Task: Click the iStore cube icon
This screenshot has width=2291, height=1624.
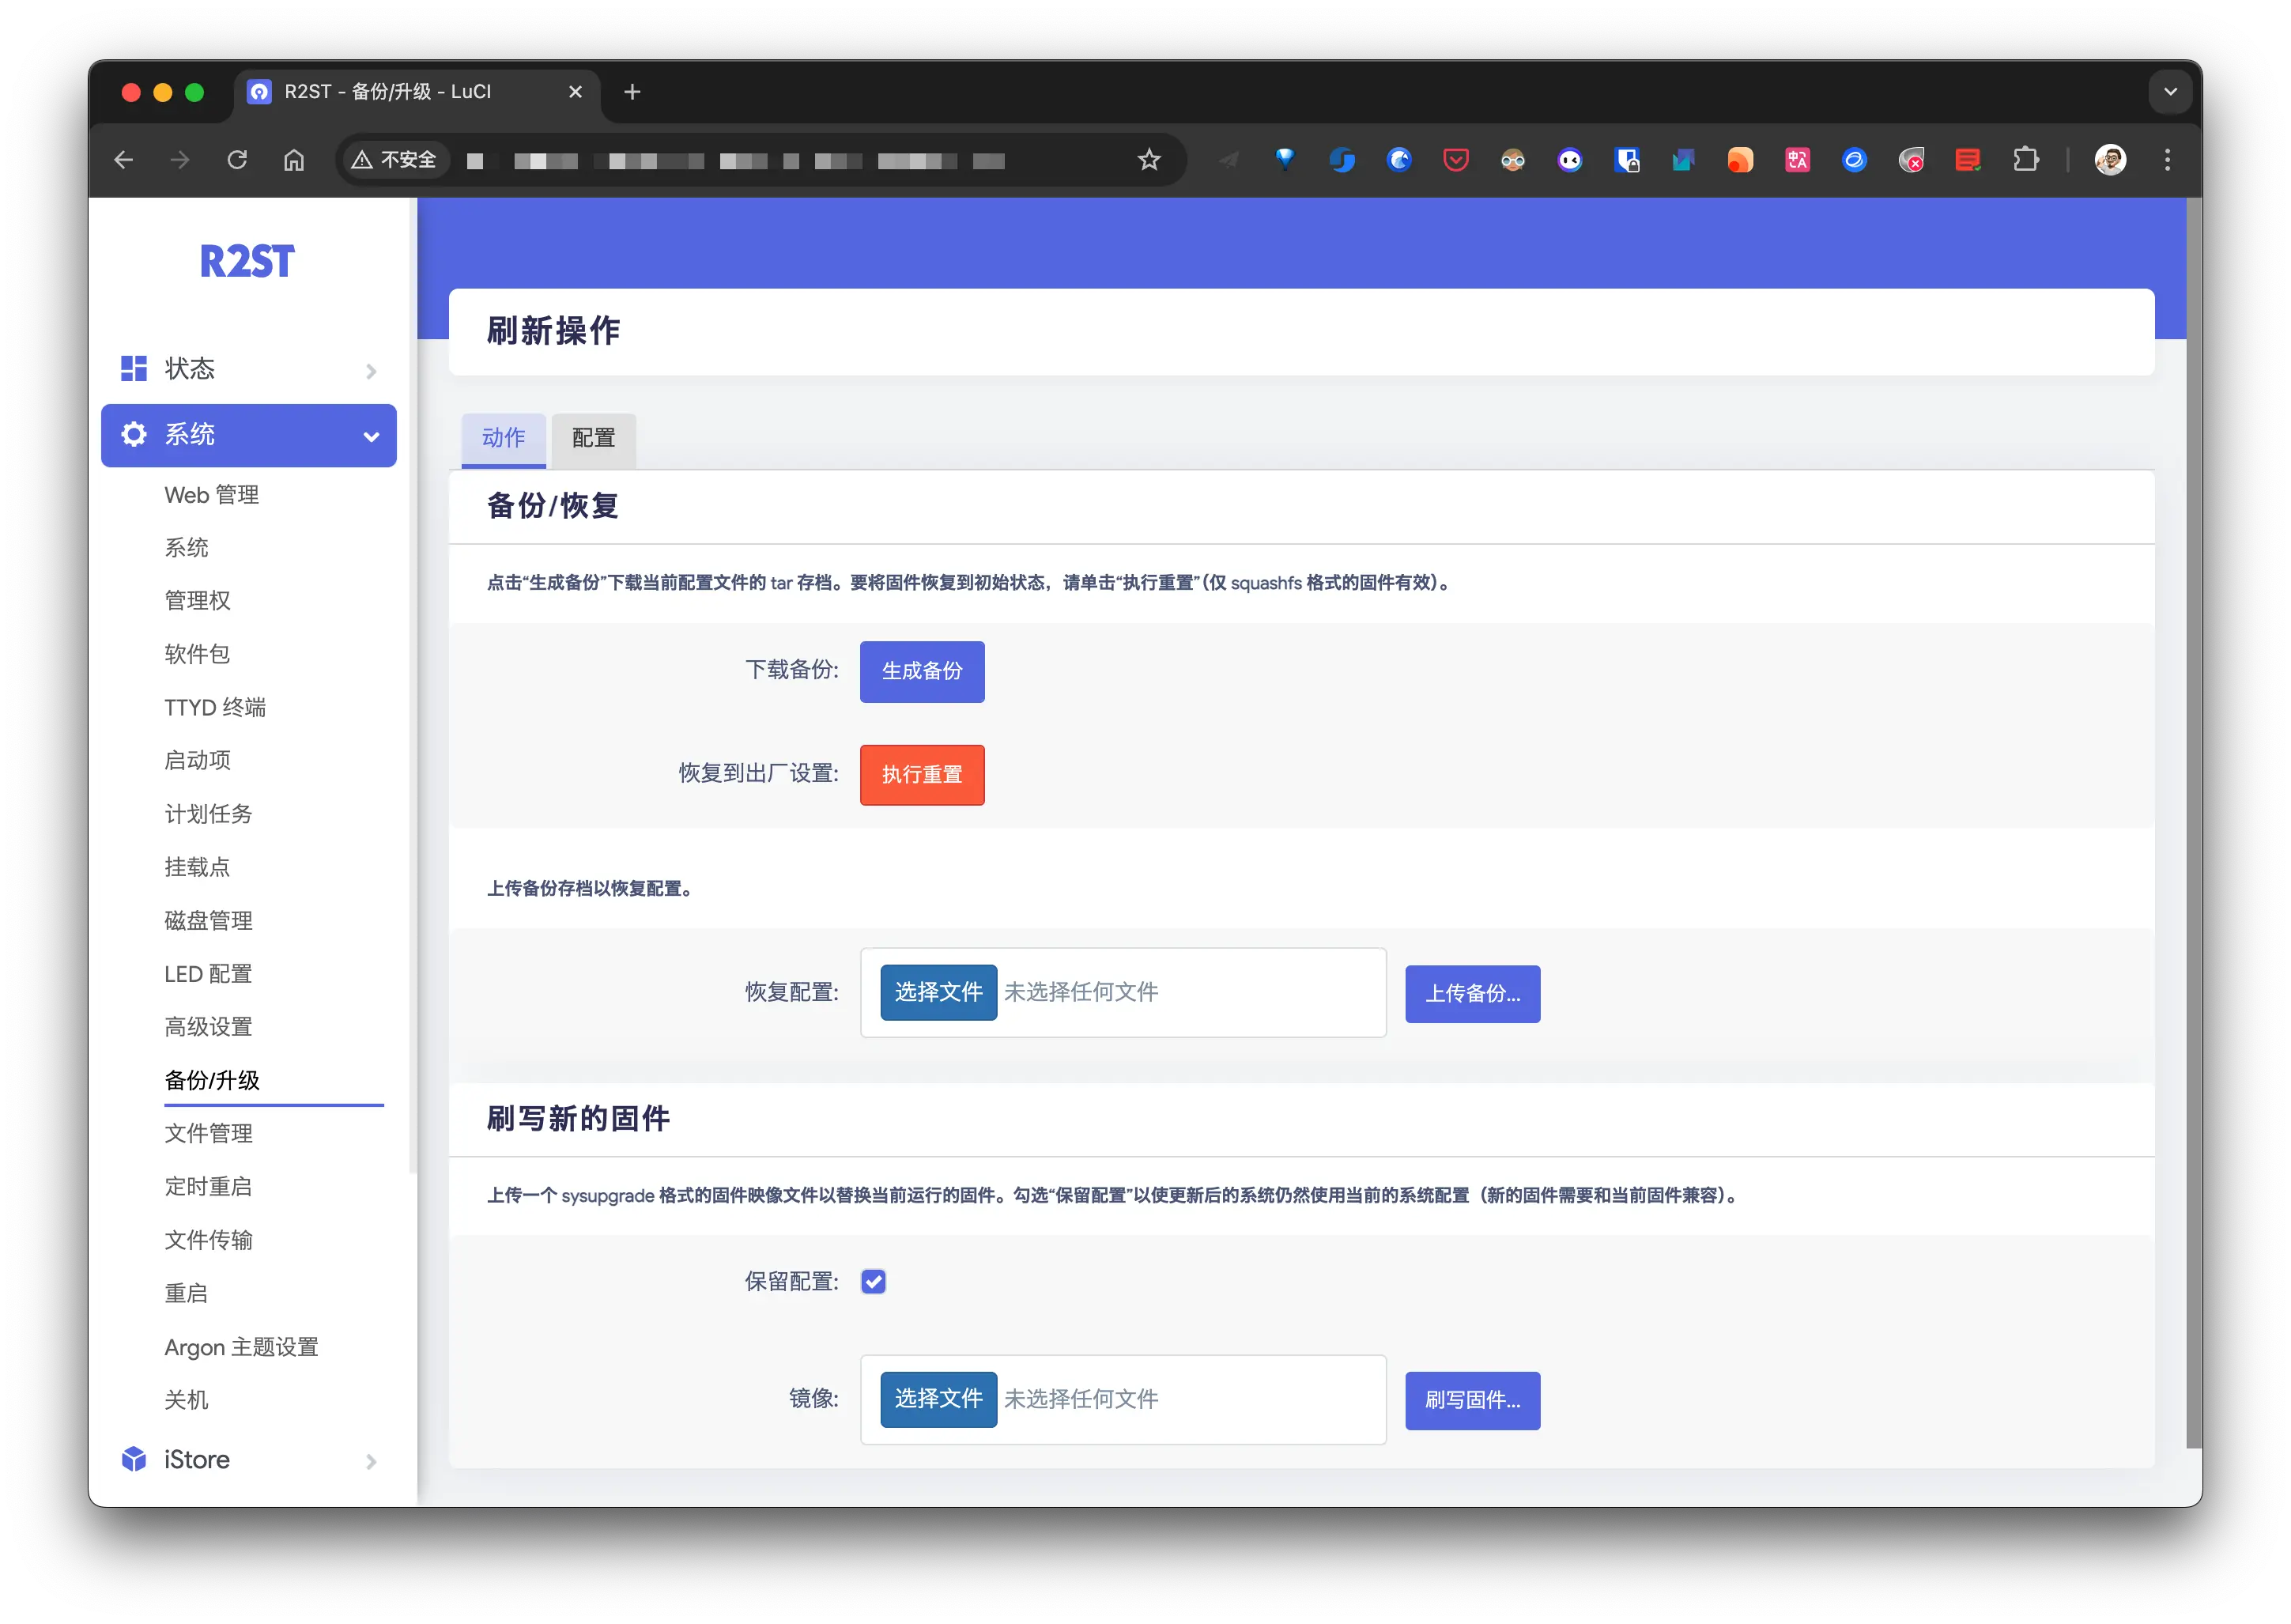Action: click(x=134, y=1459)
